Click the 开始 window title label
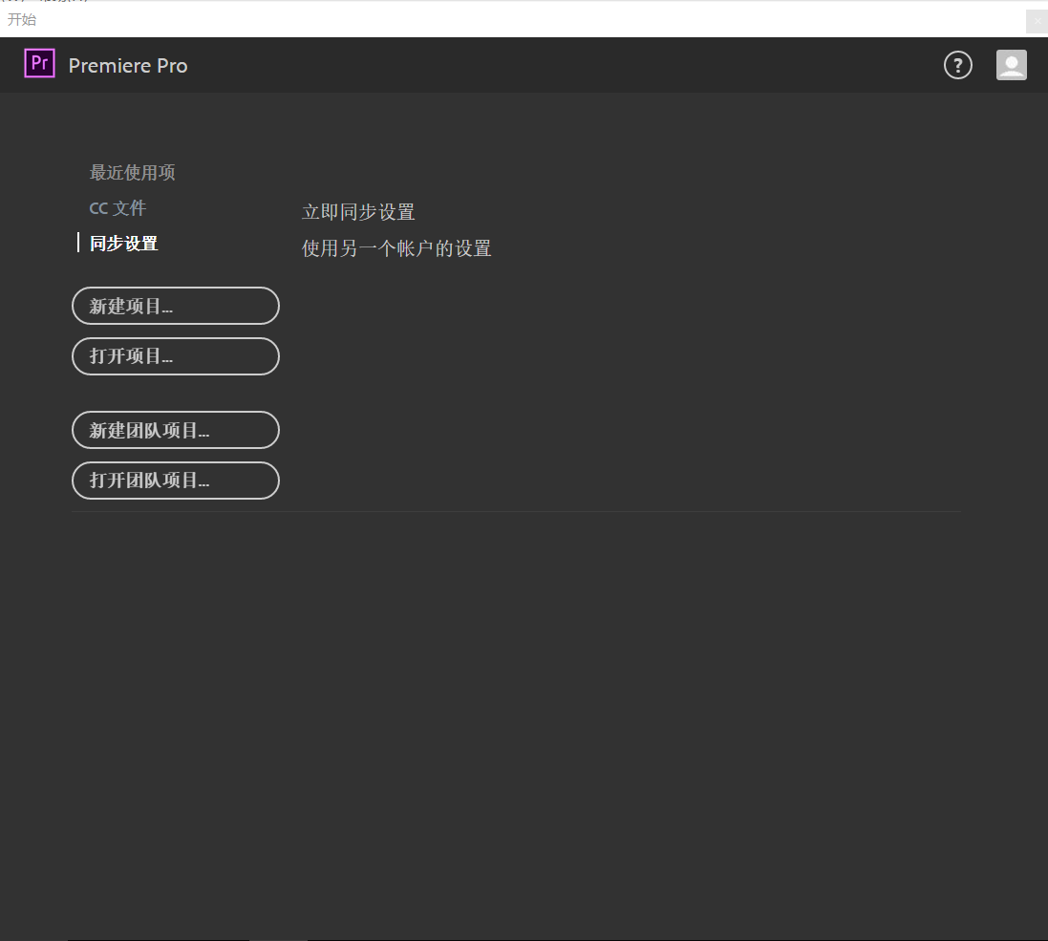Image resolution: width=1048 pixels, height=941 pixels. click(22, 19)
